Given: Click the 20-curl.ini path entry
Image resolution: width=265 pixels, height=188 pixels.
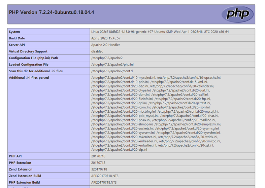Looking at the screenshot, I should coord(181,90).
